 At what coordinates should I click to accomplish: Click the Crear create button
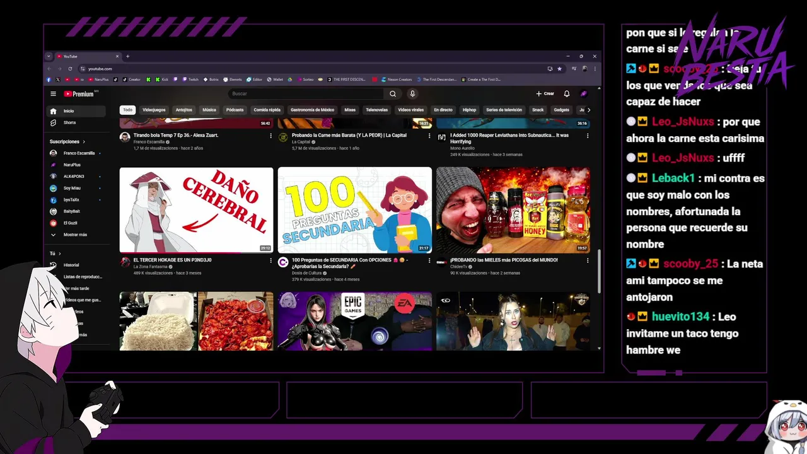(545, 94)
